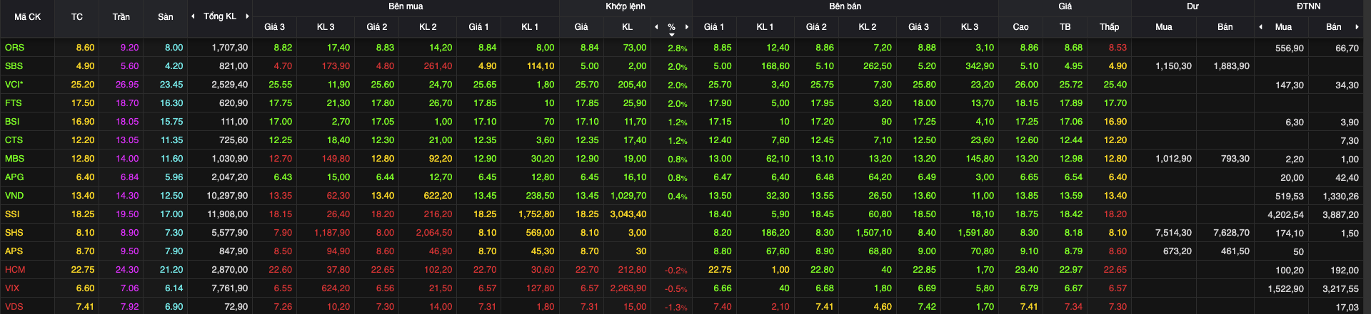Click APG floor price 5.96
1371x314 pixels.
tap(174, 177)
